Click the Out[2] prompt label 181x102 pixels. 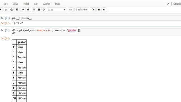5,23
